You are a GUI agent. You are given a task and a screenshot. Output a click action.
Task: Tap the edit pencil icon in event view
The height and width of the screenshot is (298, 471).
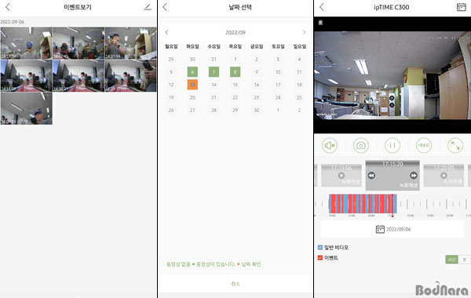point(148,7)
